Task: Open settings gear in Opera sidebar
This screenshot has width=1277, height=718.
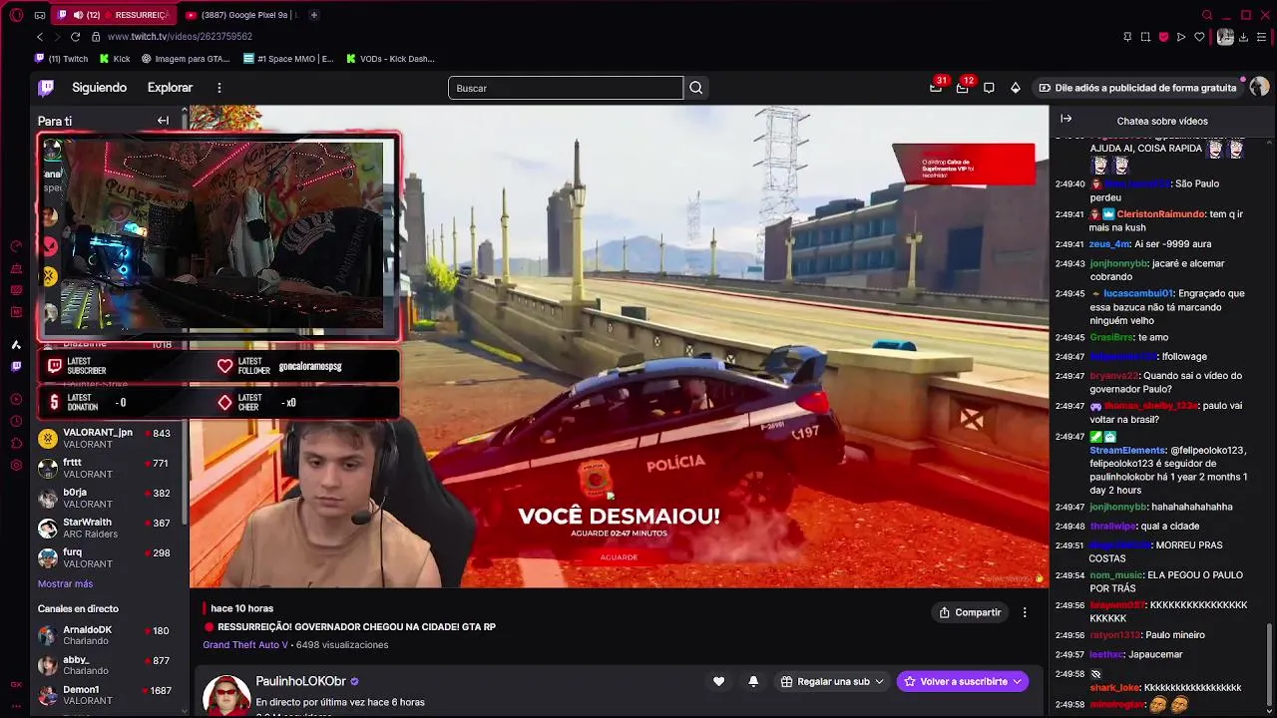Action: 16,465
